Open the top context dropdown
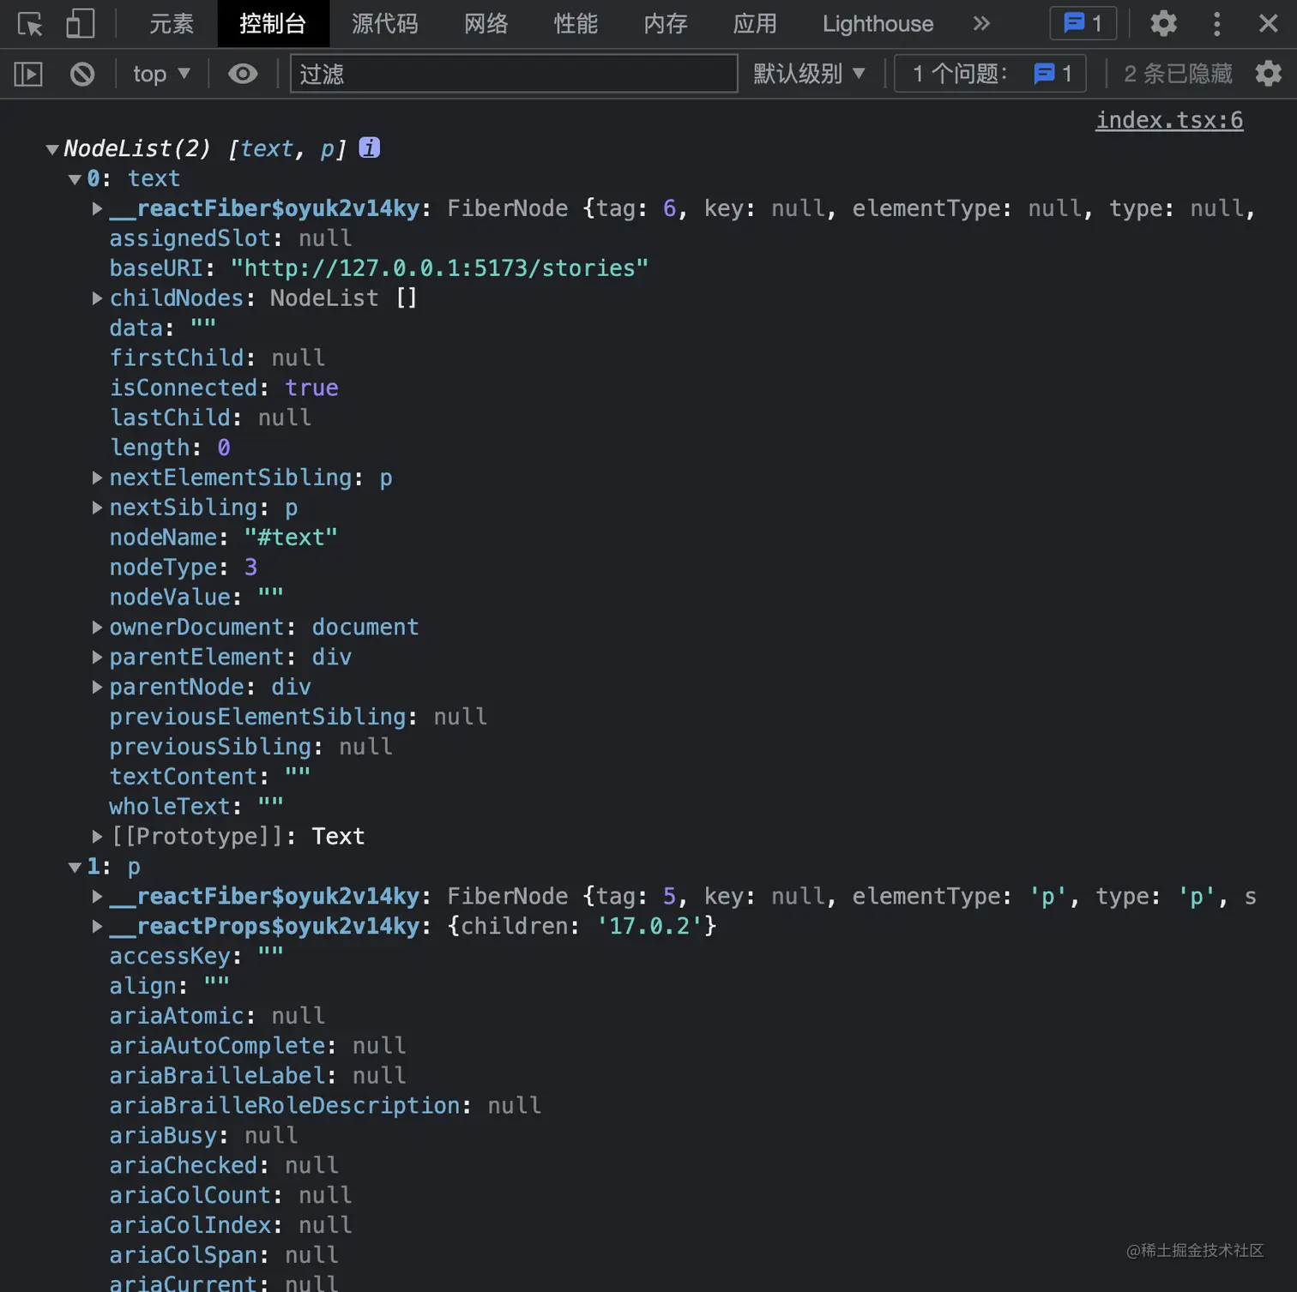The image size is (1297, 1292). click(x=161, y=74)
